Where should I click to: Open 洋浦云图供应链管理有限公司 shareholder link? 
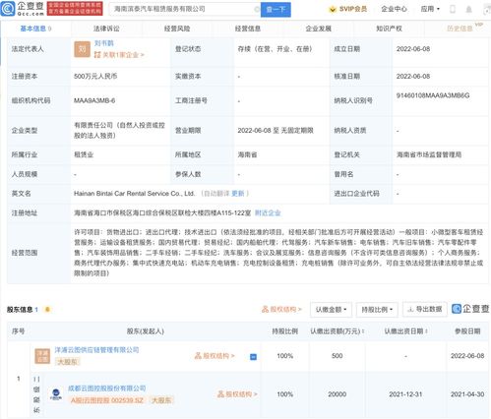click(96, 350)
